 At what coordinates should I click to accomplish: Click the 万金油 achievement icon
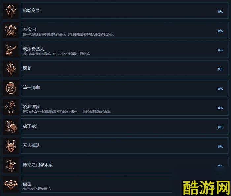coord(11,30)
